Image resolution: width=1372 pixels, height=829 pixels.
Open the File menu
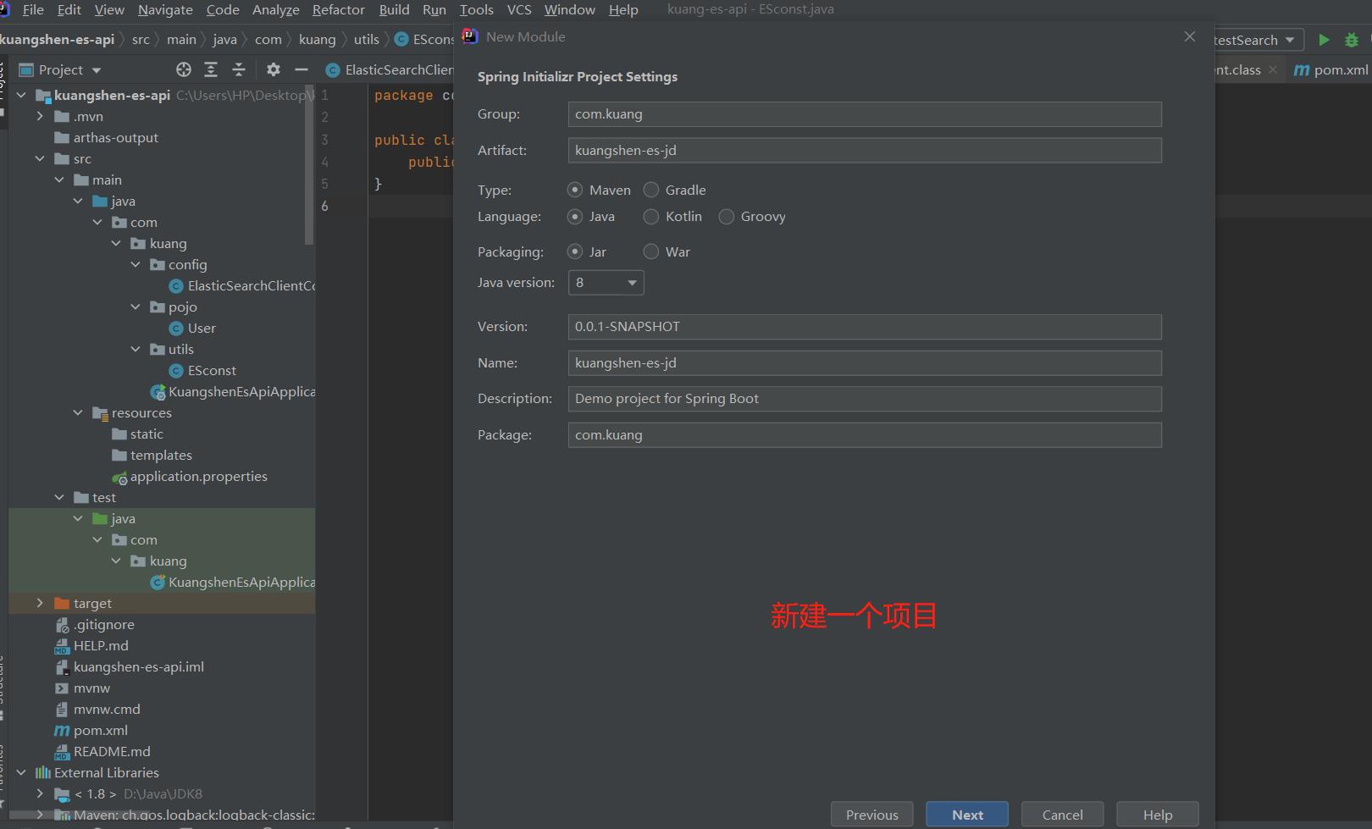click(x=33, y=9)
